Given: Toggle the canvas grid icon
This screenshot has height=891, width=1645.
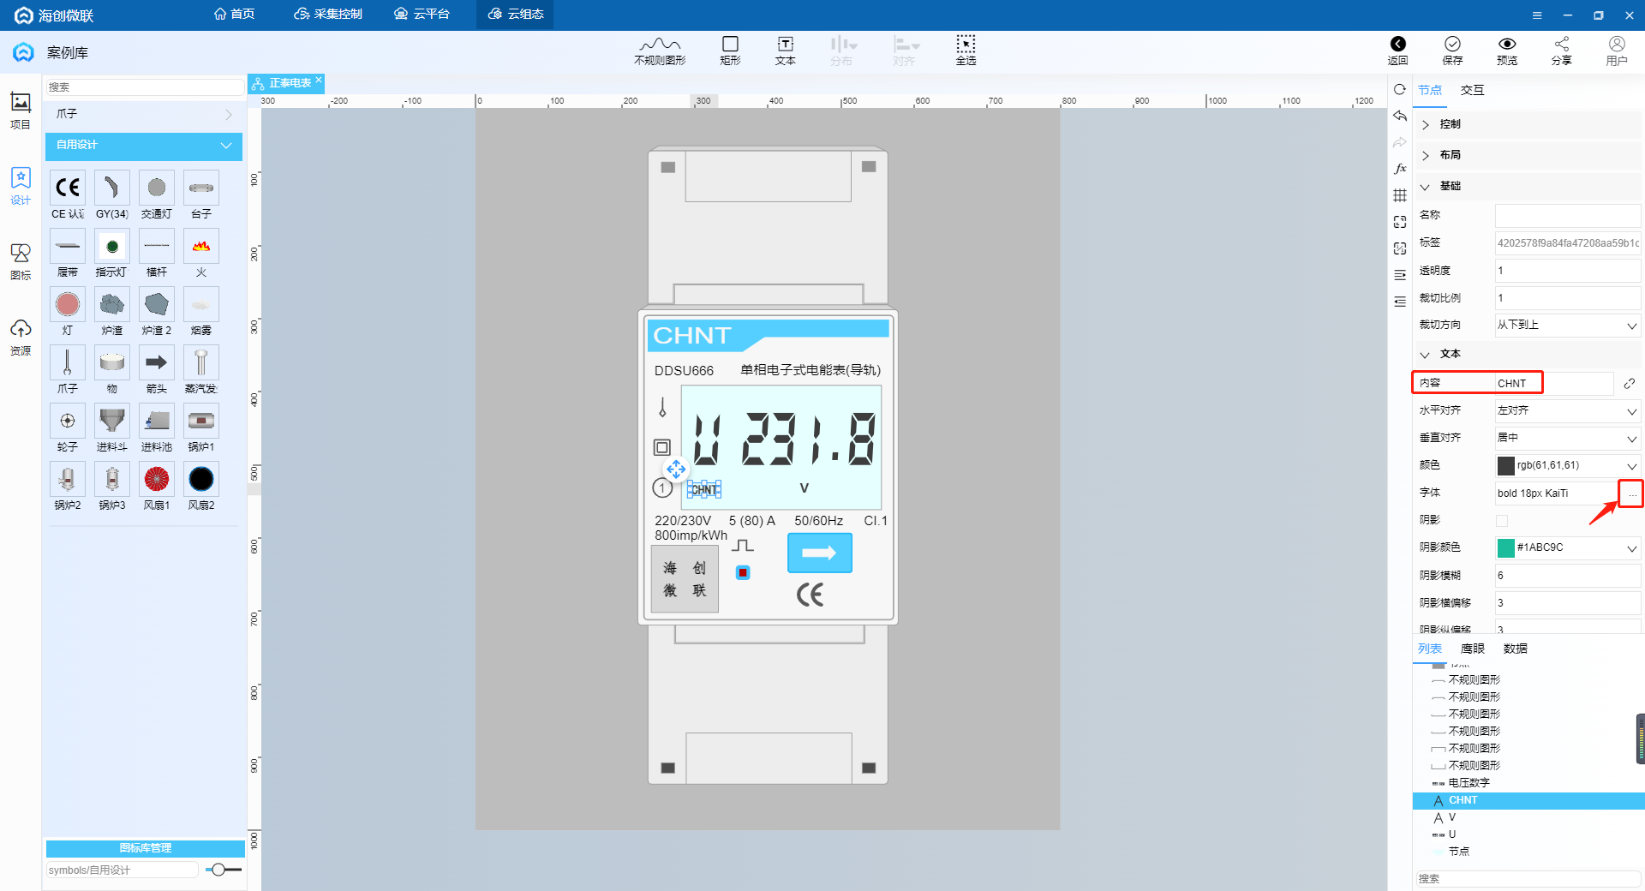Looking at the screenshot, I should pyautogui.click(x=1400, y=195).
